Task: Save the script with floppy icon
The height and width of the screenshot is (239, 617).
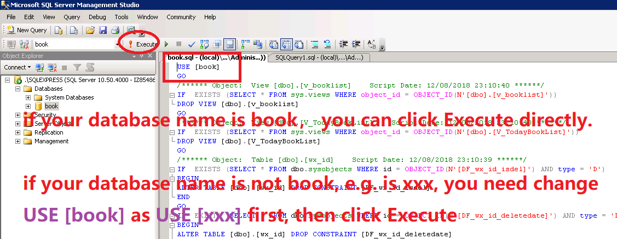Action: [x=103, y=30]
